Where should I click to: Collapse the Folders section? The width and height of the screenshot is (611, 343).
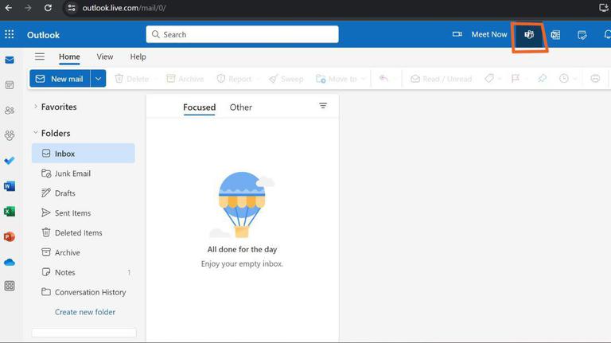click(x=36, y=133)
